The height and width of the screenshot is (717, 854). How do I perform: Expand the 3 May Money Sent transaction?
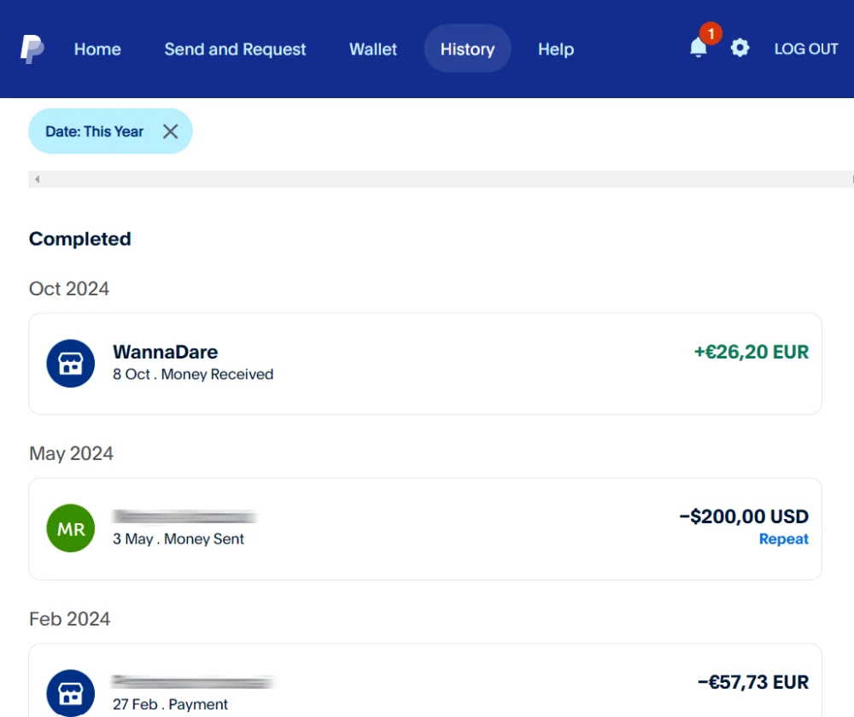pyautogui.click(x=427, y=528)
